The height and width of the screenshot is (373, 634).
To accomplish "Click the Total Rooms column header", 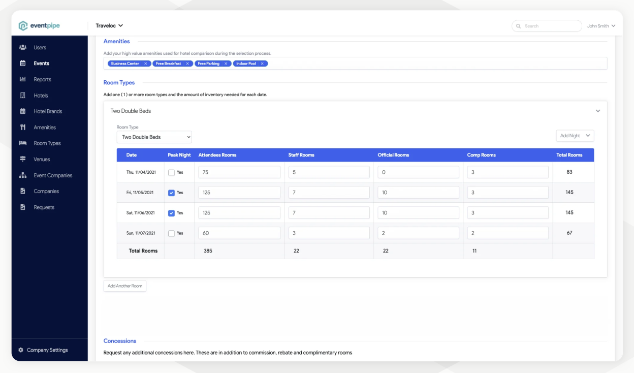I will tap(569, 155).
